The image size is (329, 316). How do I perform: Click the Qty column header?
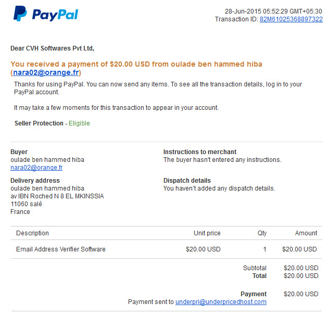[262, 233]
